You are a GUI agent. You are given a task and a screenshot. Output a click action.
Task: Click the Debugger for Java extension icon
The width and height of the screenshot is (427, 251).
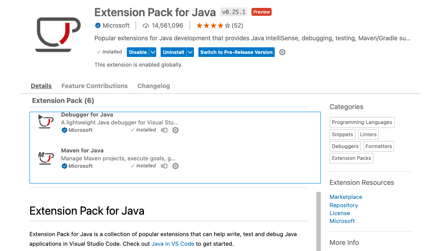click(45, 122)
